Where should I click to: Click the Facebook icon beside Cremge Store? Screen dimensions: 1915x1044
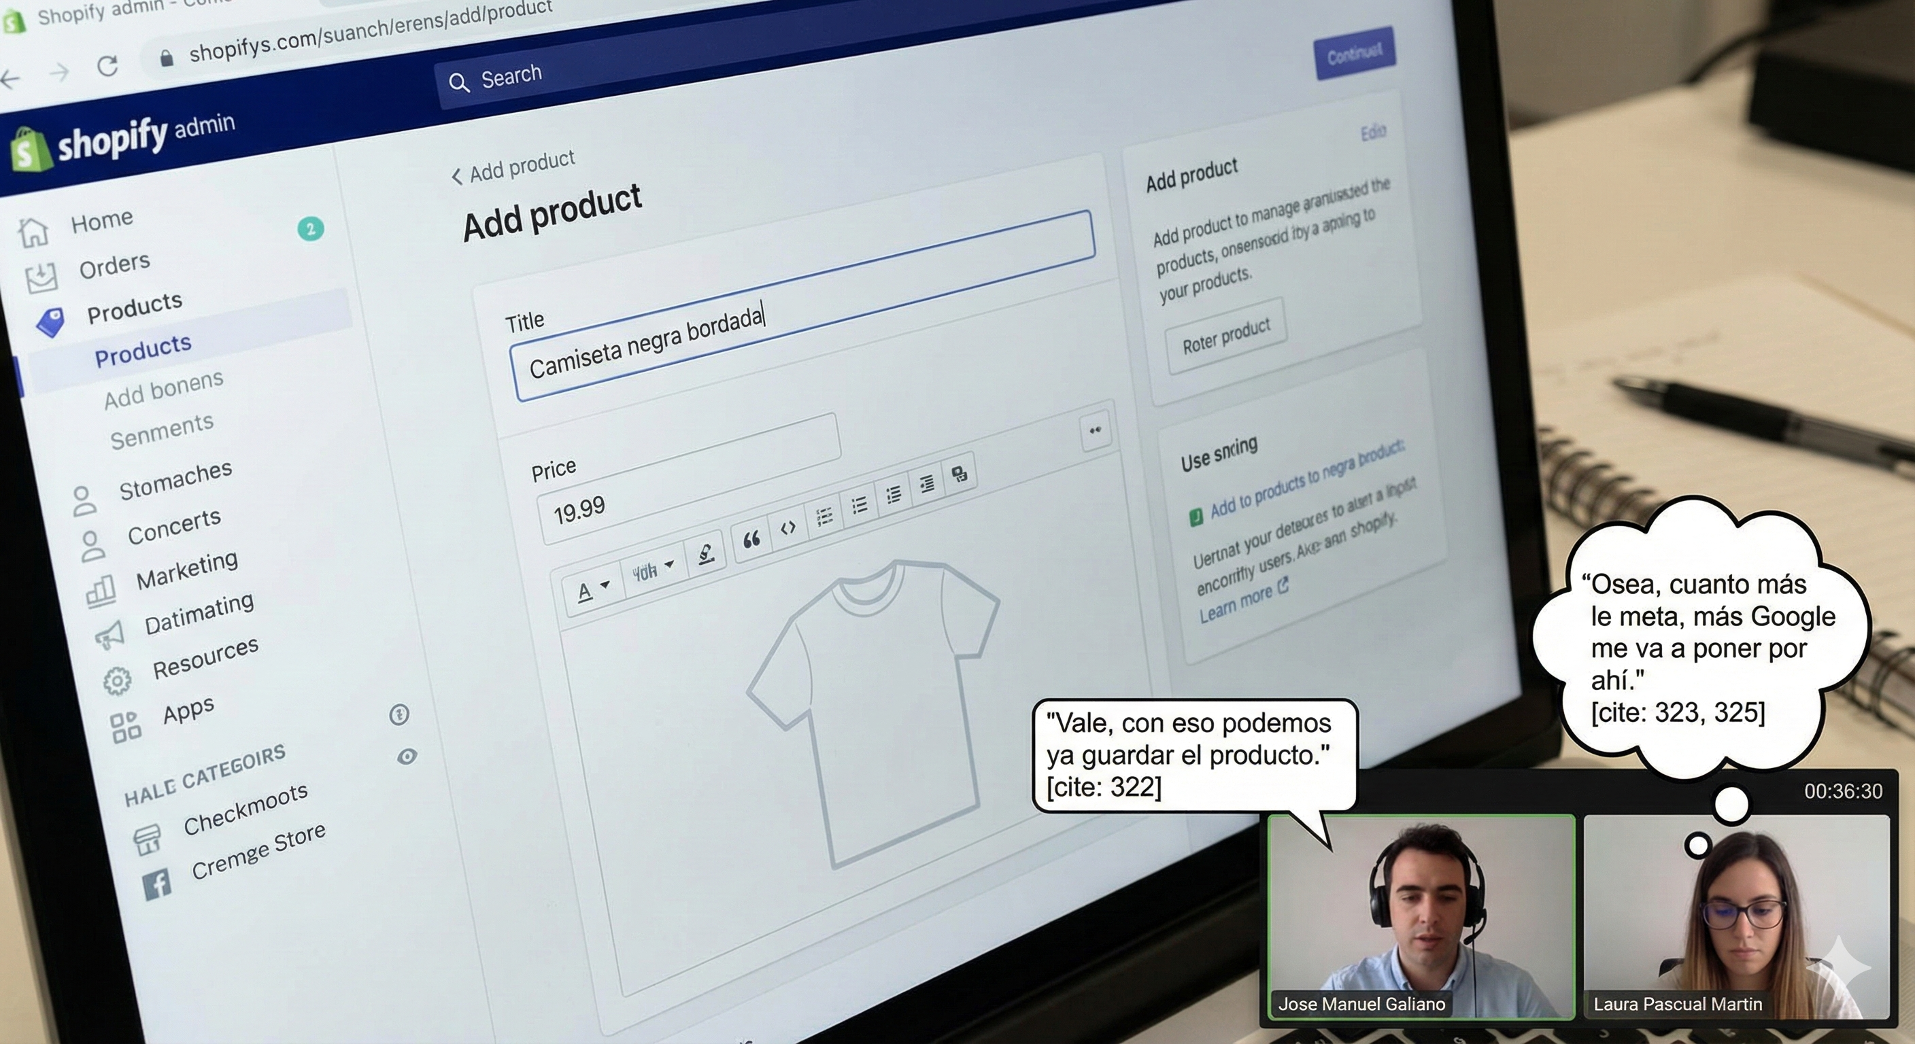(157, 884)
